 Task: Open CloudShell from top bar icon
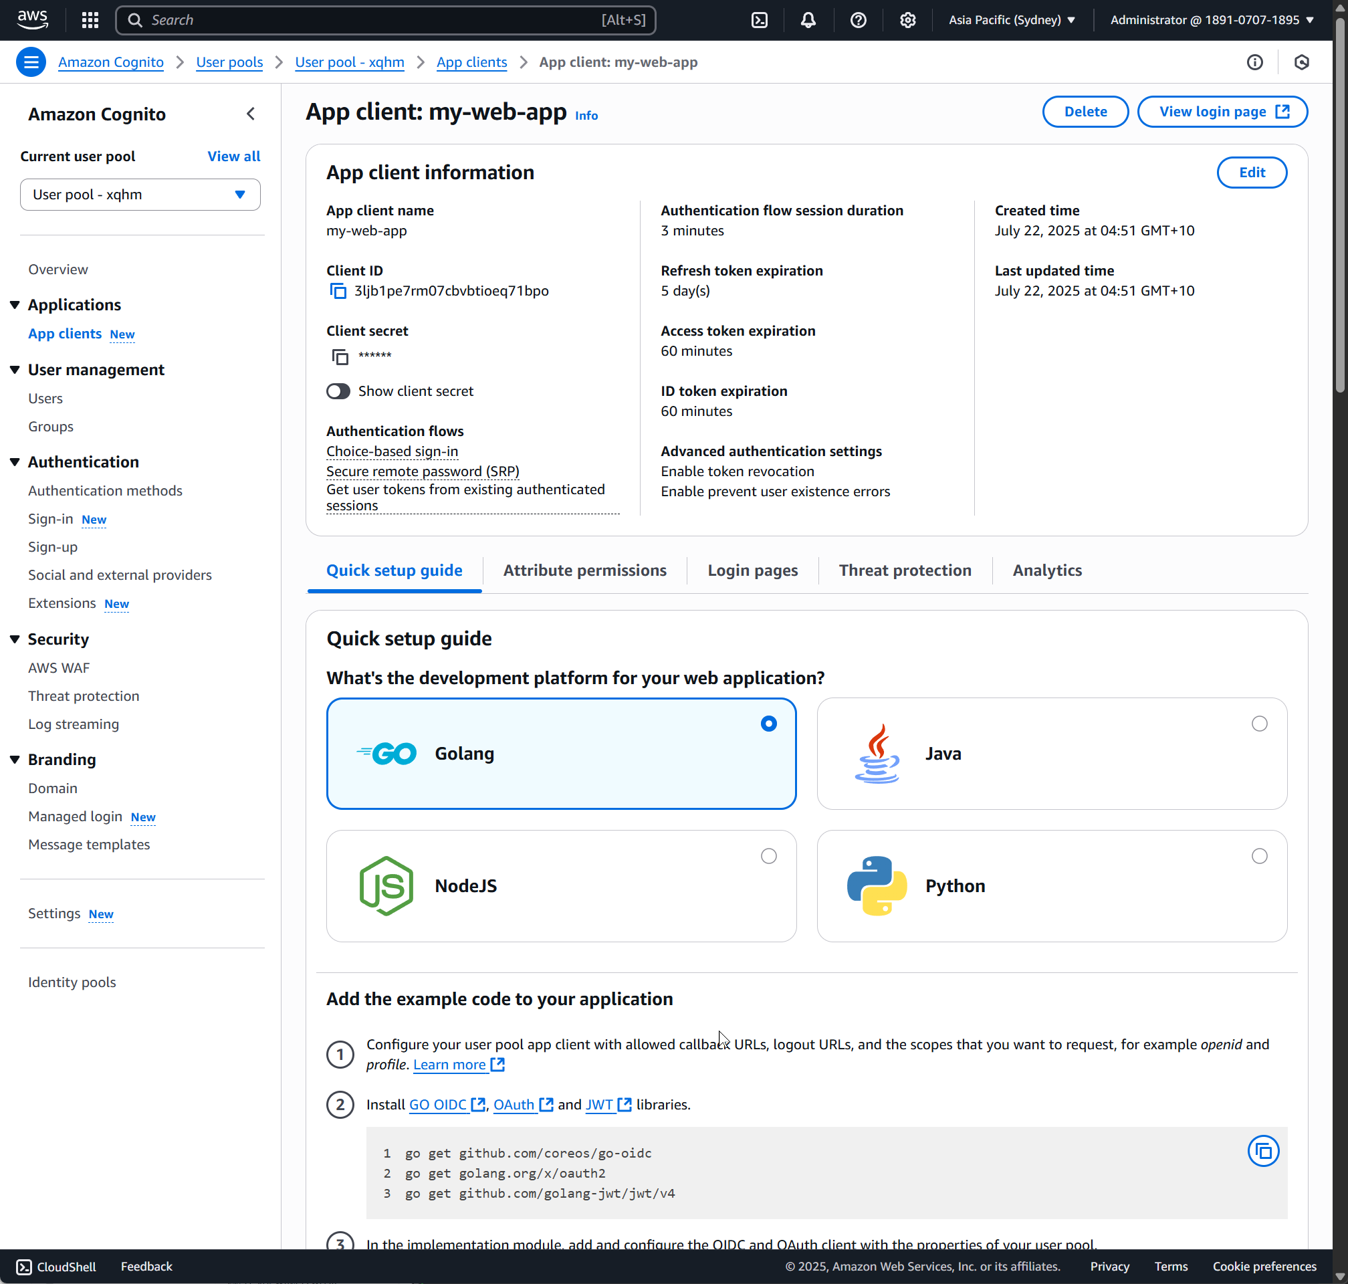point(760,20)
